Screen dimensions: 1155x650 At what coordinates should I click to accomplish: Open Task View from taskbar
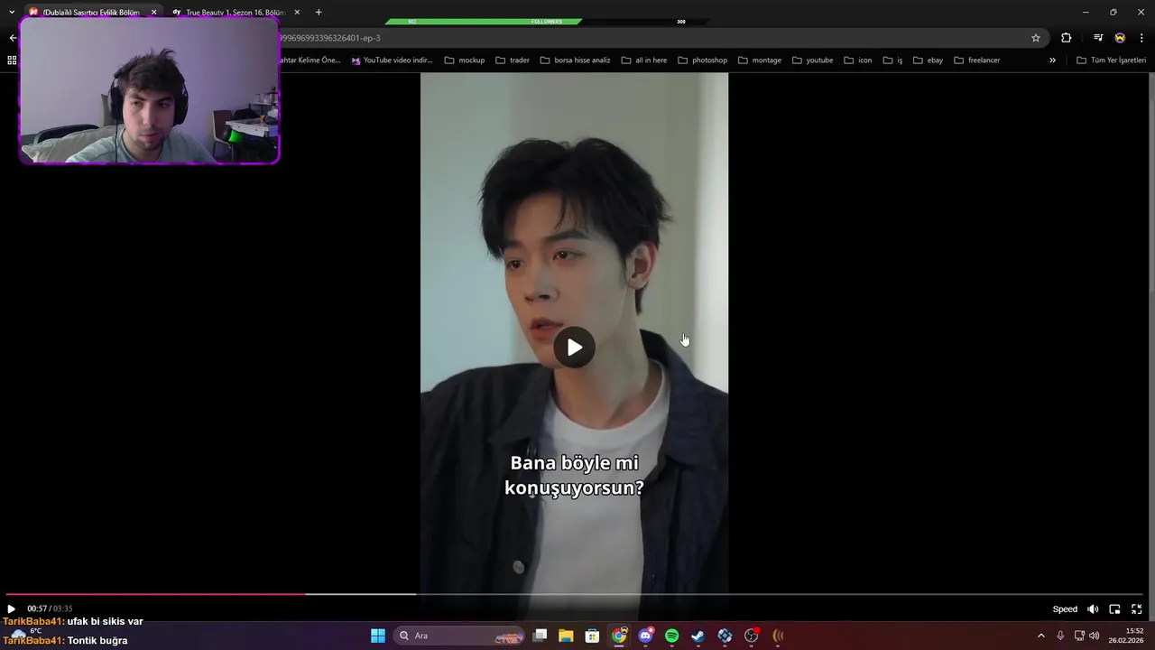click(x=540, y=636)
